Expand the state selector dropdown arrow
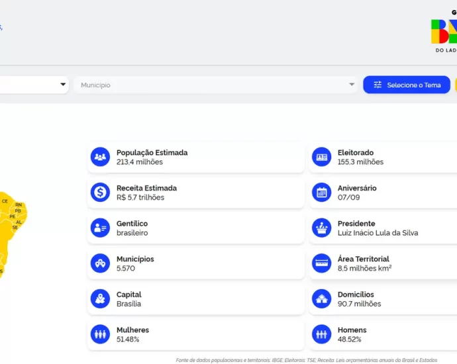The height and width of the screenshot is (364, 457). [x=63, y=85]
